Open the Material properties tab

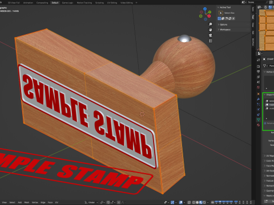click(x=258, y=125)
